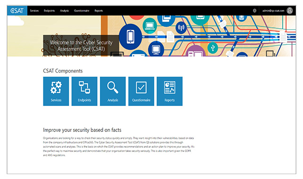
Task: Open the user avatar profile icon
Action: tap(290, 10)
